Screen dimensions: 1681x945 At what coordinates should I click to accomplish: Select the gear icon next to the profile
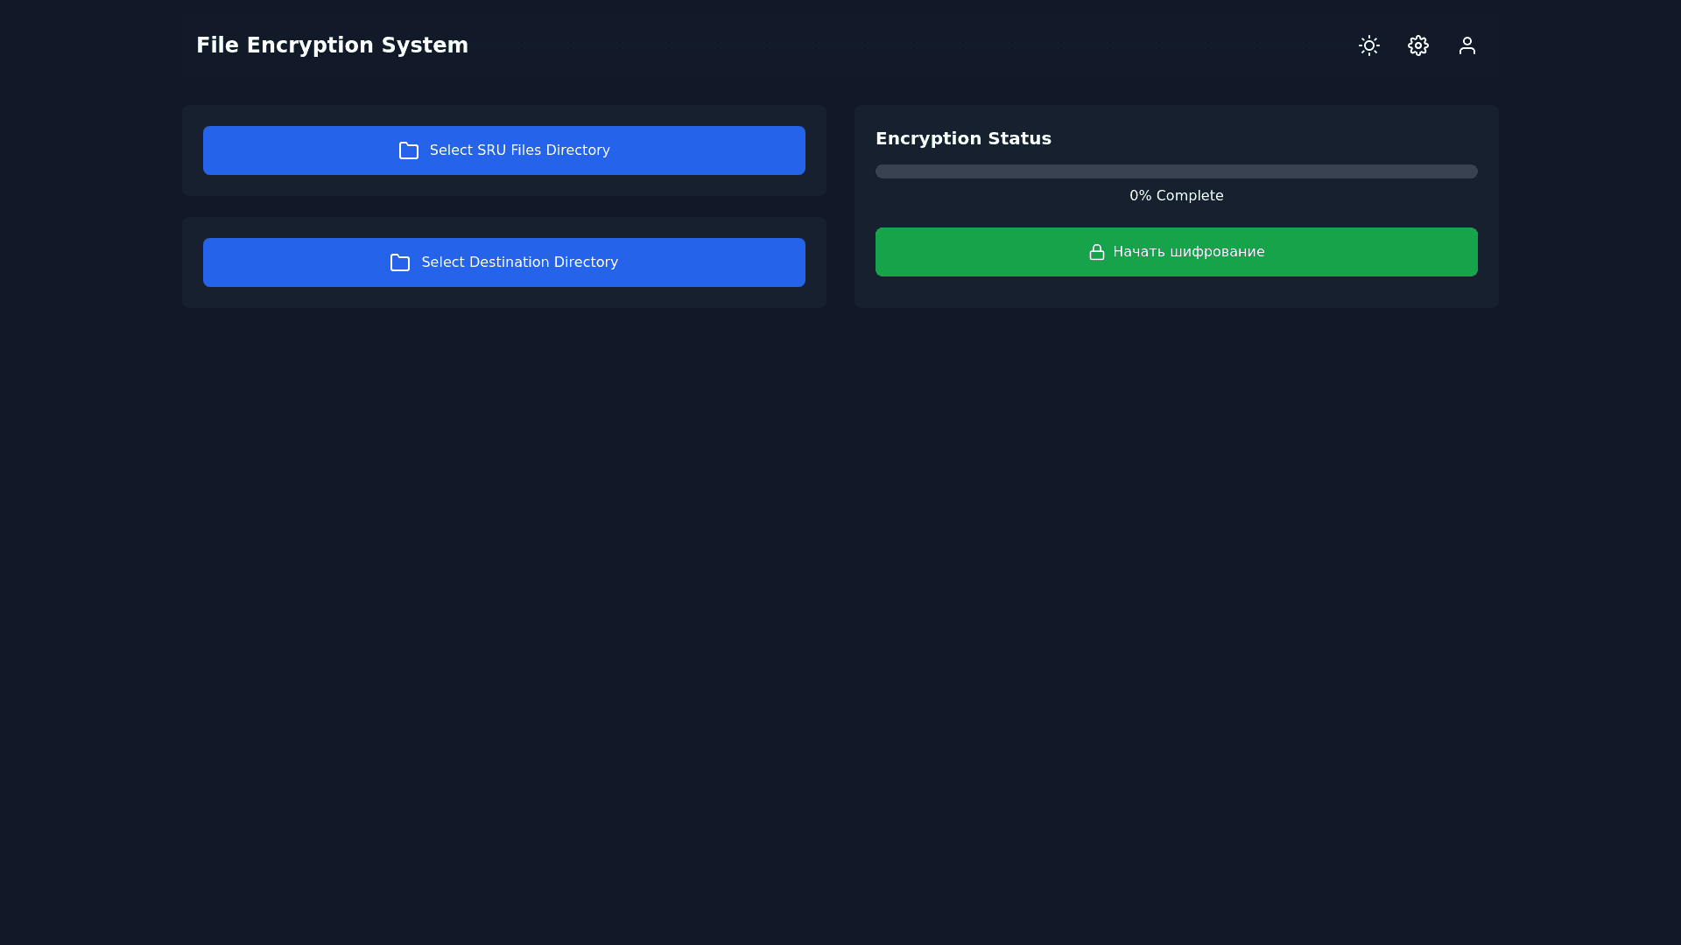[1418, 45]
